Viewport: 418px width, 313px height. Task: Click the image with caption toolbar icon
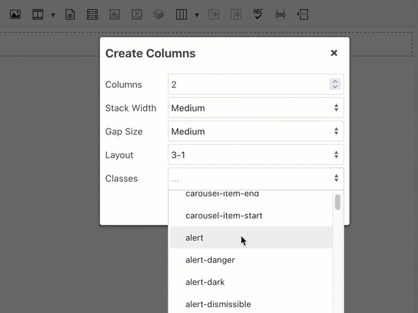(x=115, y=14)
